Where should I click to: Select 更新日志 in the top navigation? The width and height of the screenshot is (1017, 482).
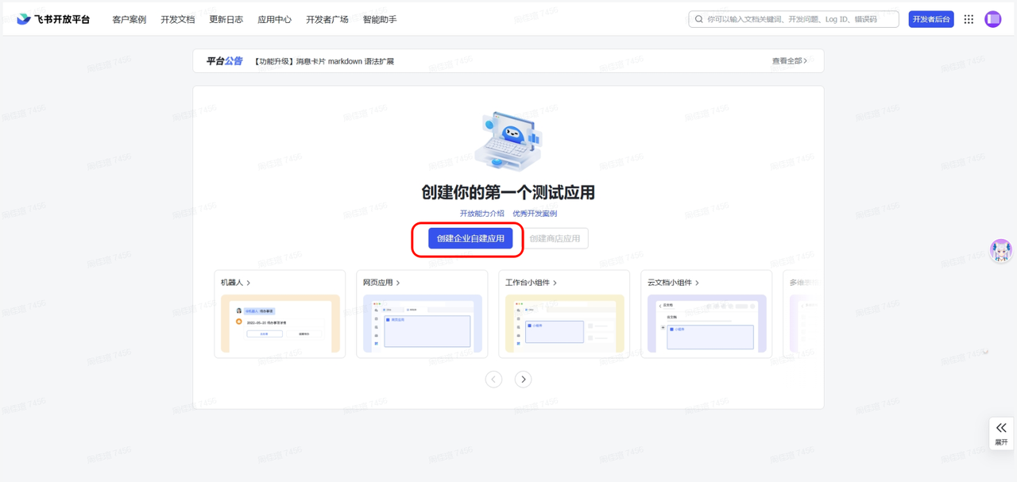click(226, 18)
